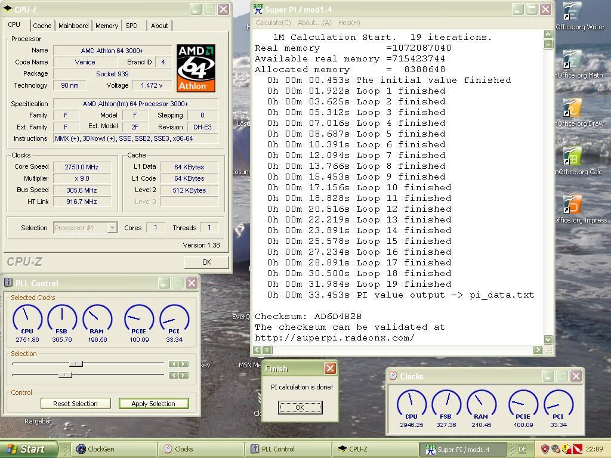Click the RAM gauge in the Clocks window
This screenshot has height=458, width=611.
click(x=482, y=409)
